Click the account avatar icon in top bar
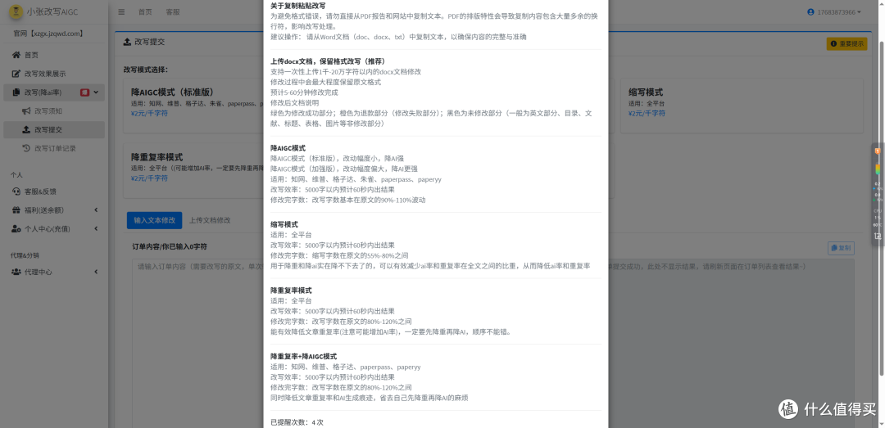 point(810,11)
